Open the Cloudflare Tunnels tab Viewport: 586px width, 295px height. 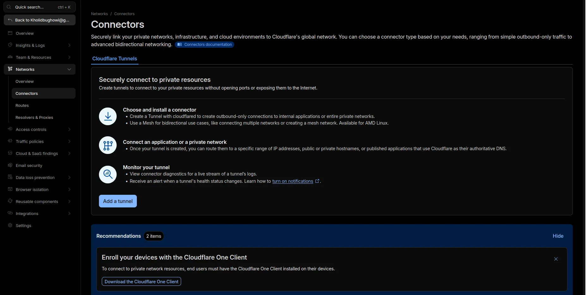115,58
